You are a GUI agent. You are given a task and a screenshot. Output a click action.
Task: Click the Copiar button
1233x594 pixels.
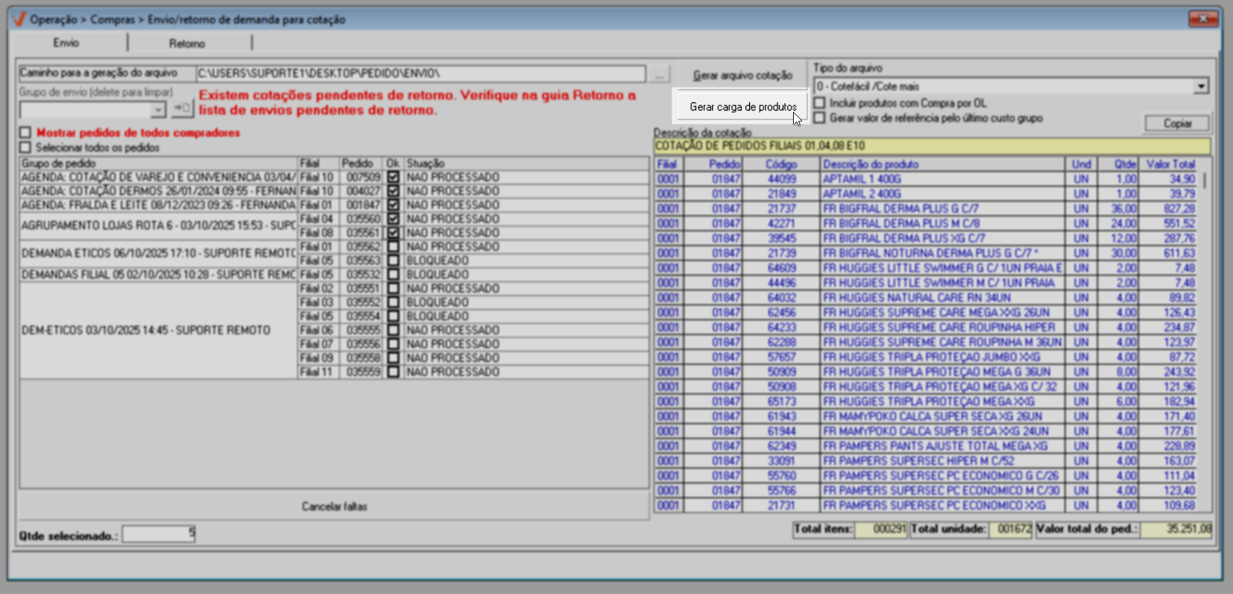click(x=1177, y=123)
